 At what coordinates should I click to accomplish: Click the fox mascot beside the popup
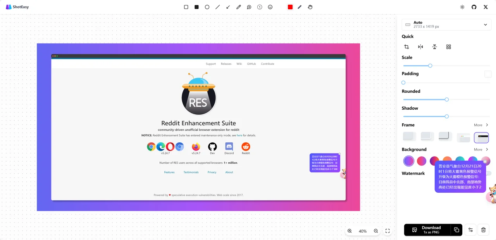[492, 193]
